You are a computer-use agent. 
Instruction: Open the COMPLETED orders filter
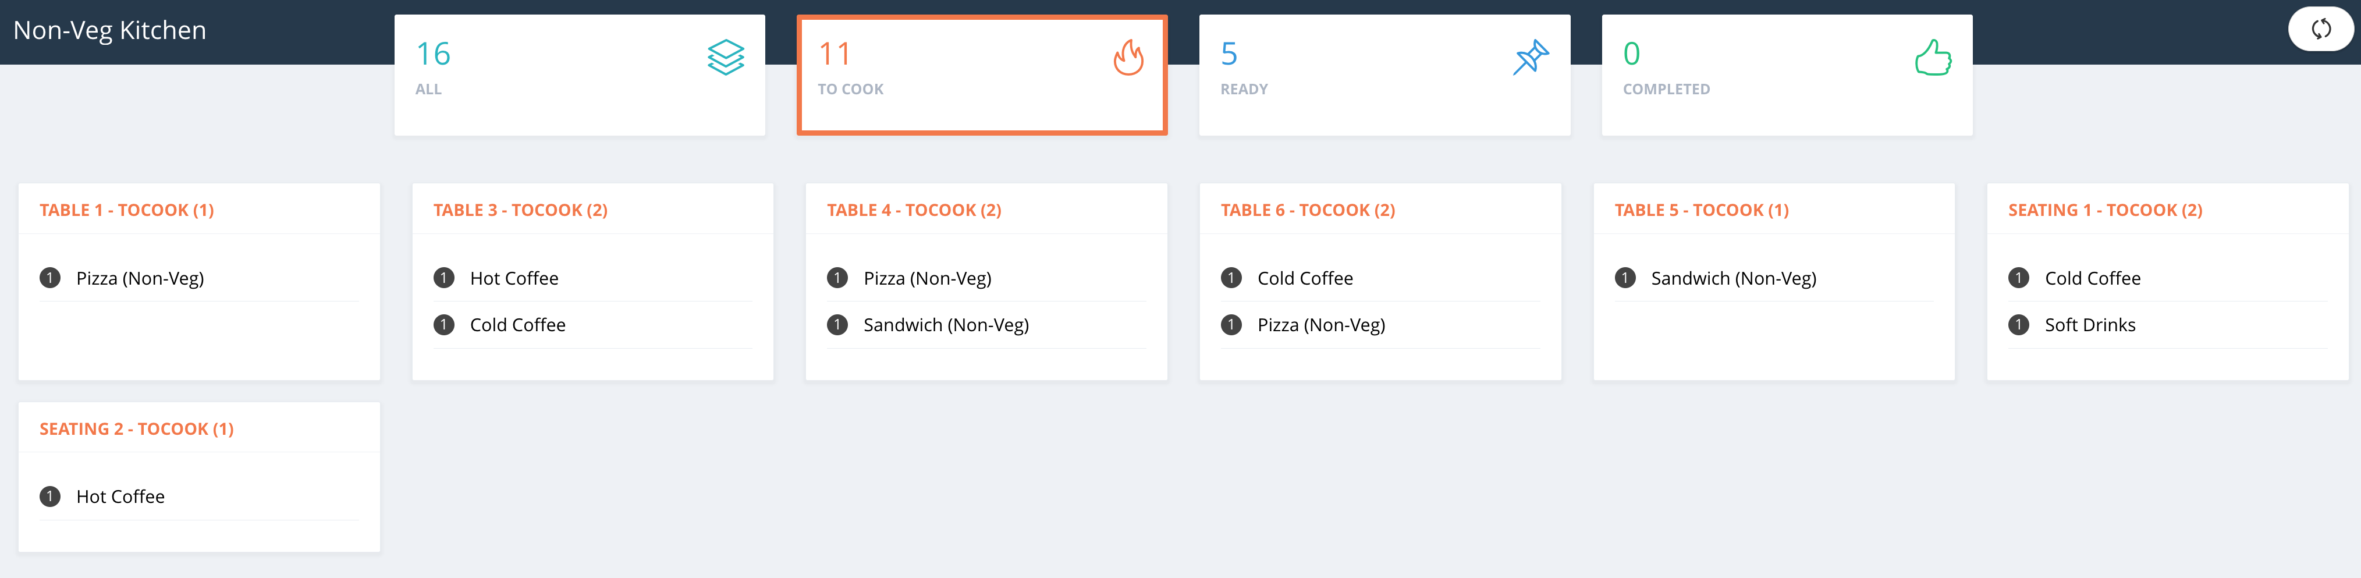pos(1787,75)
